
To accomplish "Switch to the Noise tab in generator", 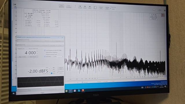I will click(35, 41).
